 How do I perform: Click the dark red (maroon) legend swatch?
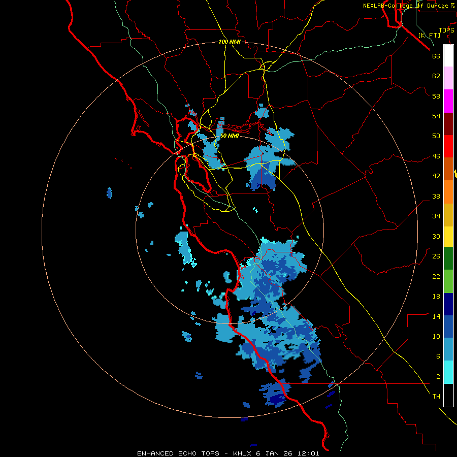[x=448, y=124]
